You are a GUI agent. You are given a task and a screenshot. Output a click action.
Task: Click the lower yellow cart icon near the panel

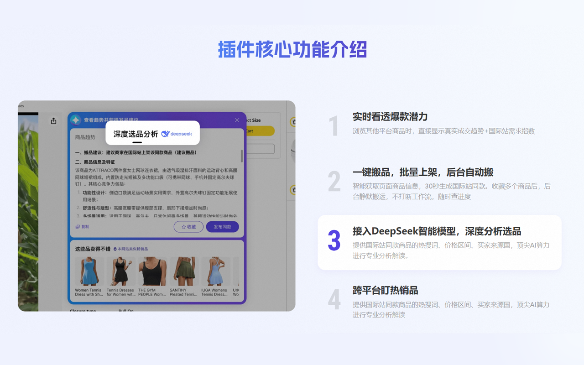coord(294,189)
